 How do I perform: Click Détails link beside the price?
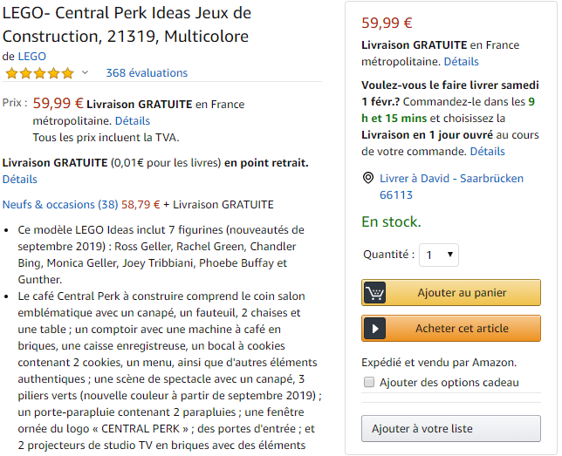tap(133, 121)
